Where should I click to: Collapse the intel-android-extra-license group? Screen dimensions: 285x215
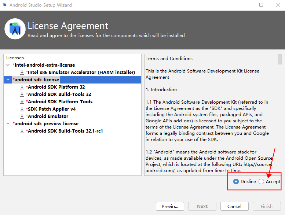[x=8, y=65]
